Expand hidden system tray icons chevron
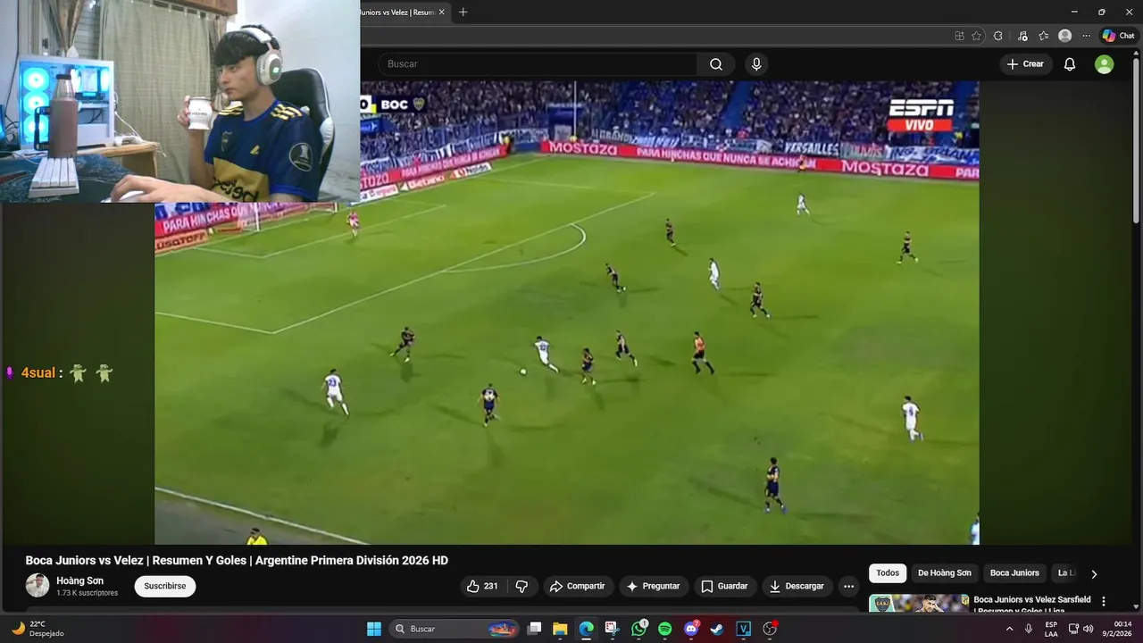This screenshot has width=1143, height=643. pos(1010,629)
